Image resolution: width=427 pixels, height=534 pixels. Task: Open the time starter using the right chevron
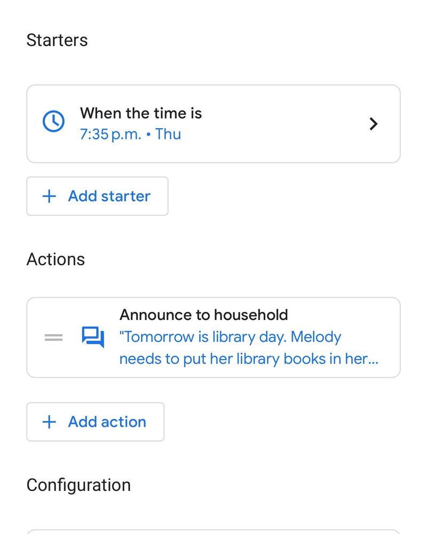374,124
